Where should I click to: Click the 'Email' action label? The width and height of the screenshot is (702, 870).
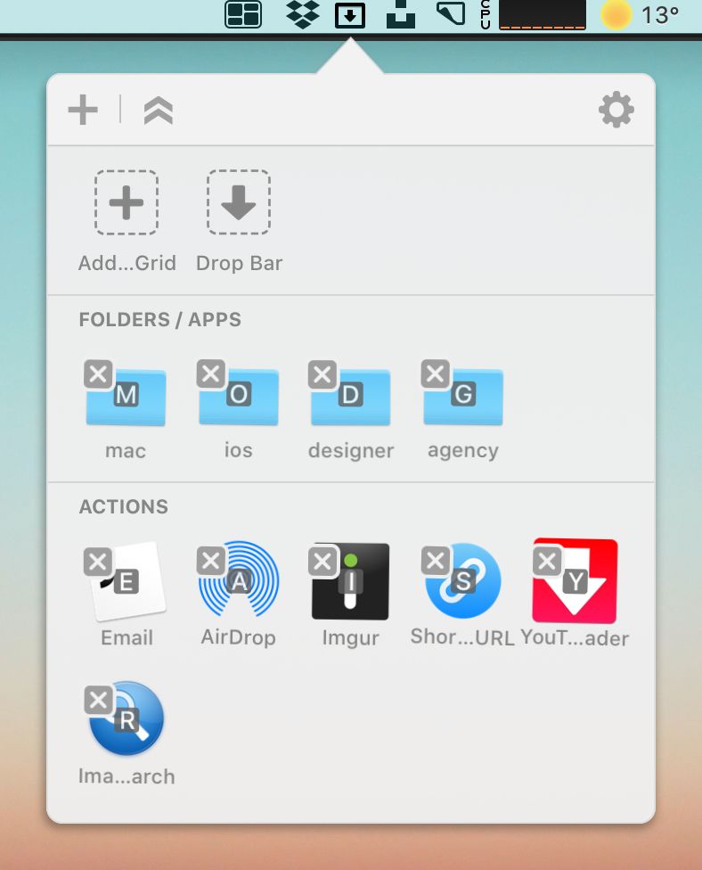pos(127,638)
